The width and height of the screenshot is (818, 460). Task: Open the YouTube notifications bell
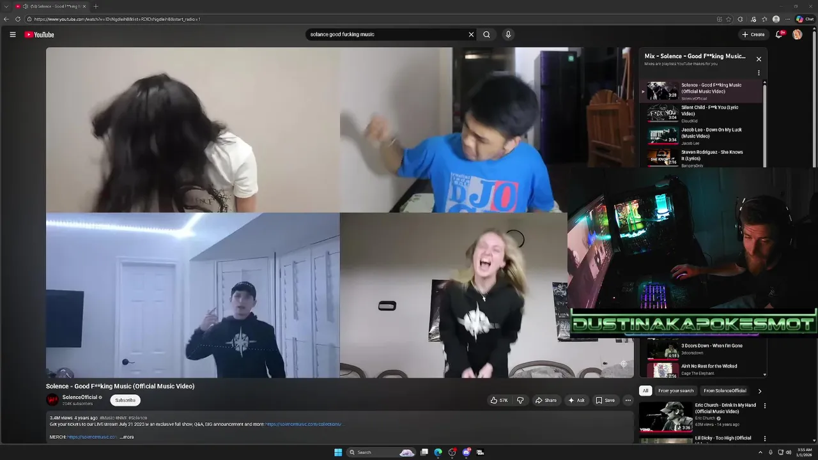point(778,34)
